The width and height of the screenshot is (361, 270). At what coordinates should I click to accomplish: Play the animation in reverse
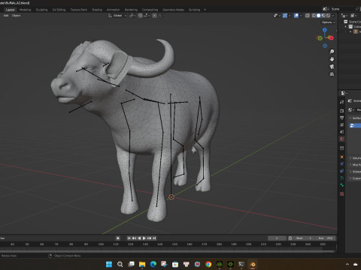[x=139, y=238]
